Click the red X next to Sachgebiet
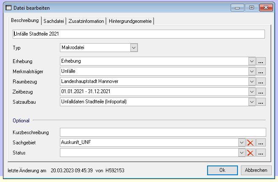278x182 pixels. tap(251, 143)
